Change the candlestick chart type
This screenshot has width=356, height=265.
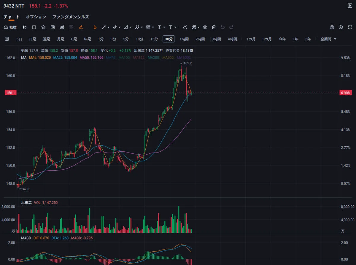coord(25,27)
